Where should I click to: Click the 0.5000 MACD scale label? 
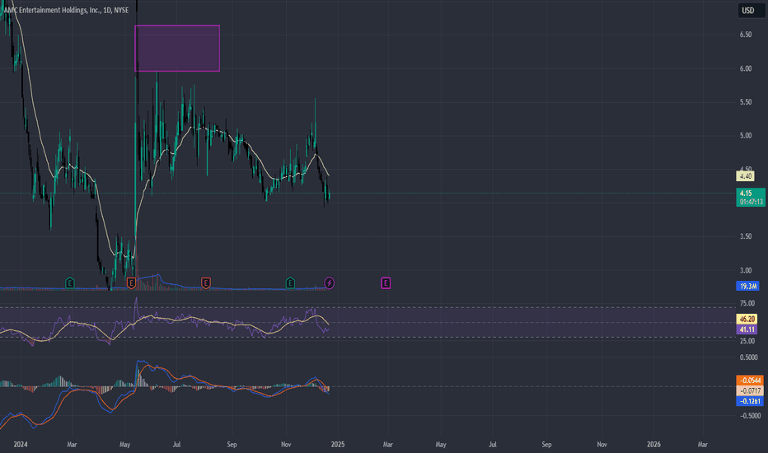tap(749, 357)
